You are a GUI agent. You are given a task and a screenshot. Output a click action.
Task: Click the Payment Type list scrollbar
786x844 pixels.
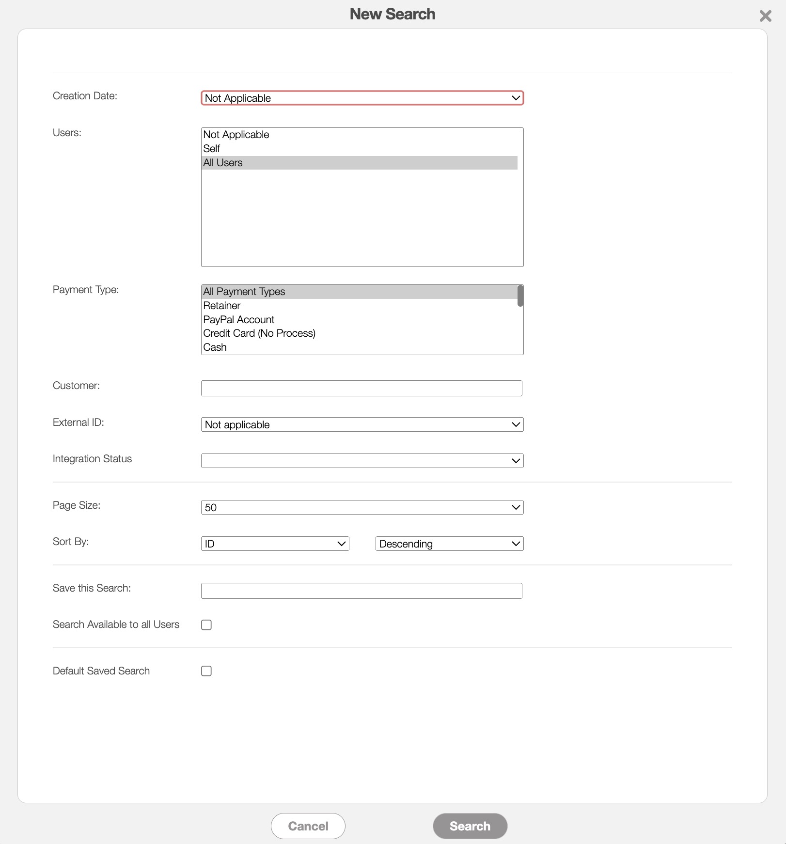point(520,296)
